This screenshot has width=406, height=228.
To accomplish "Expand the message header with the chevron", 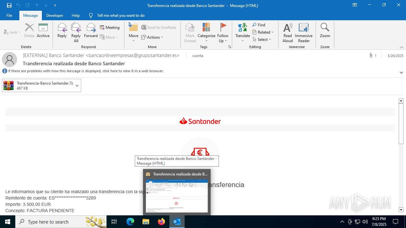I will 401,73.
